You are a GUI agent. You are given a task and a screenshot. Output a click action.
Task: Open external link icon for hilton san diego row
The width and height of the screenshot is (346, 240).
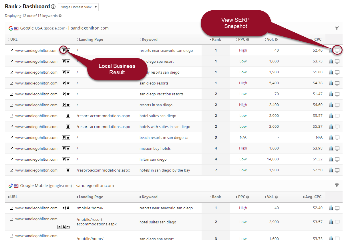pos(11,159)
